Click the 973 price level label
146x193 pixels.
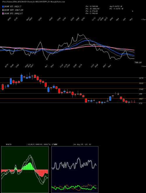pyautogui.click(x=140, y=104)
